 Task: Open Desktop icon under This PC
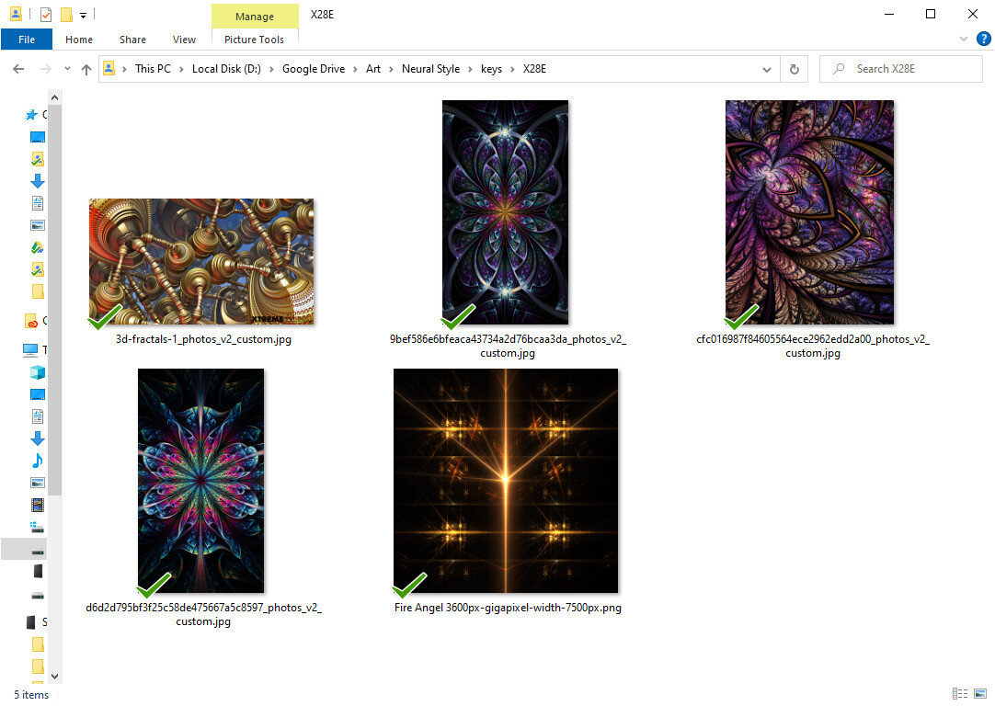point(38,394)
